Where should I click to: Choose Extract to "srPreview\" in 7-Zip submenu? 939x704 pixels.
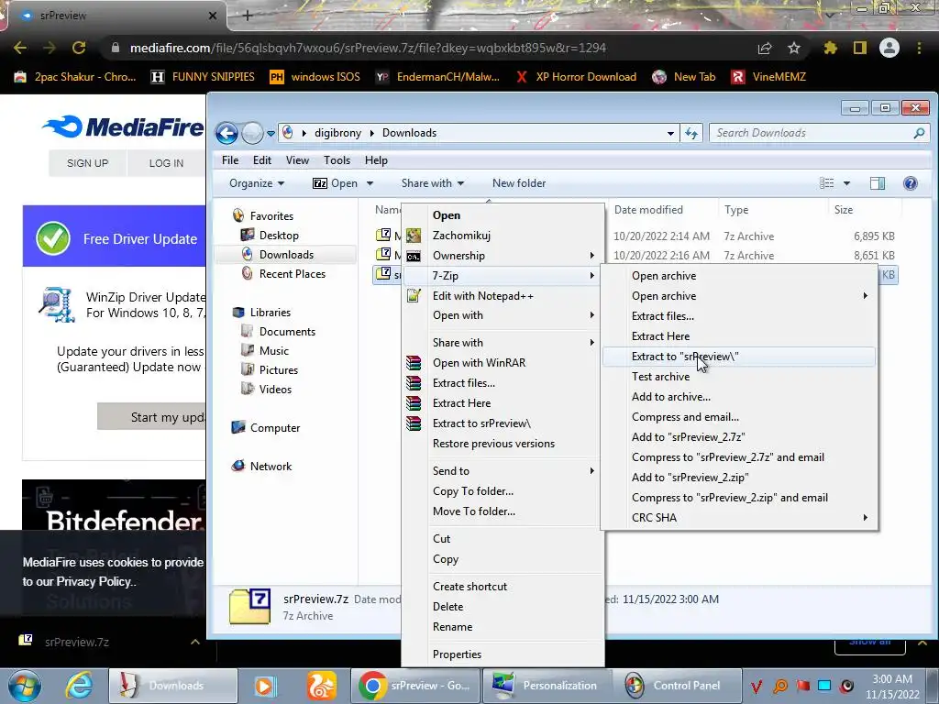coord(739,357)
